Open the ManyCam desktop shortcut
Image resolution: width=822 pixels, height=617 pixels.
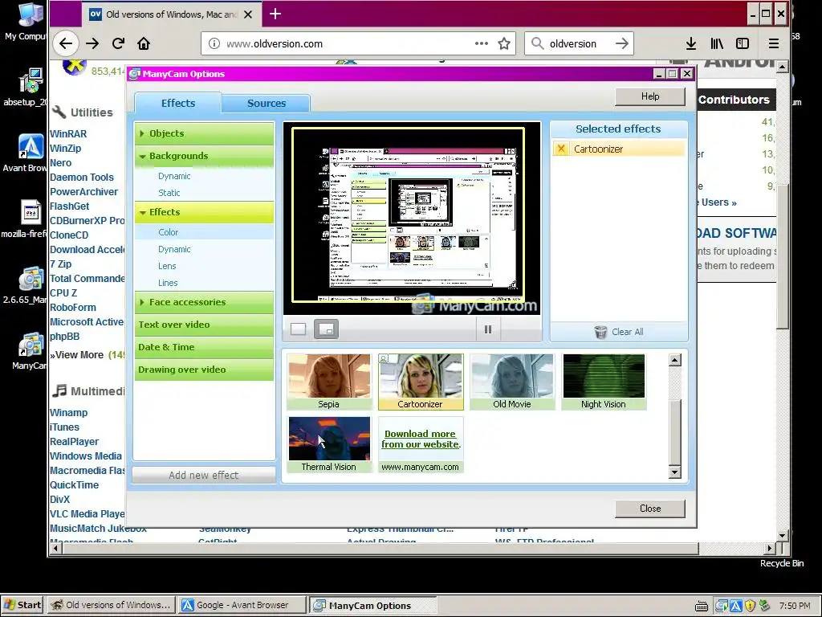pyautogui.click(x=30, y=352)
